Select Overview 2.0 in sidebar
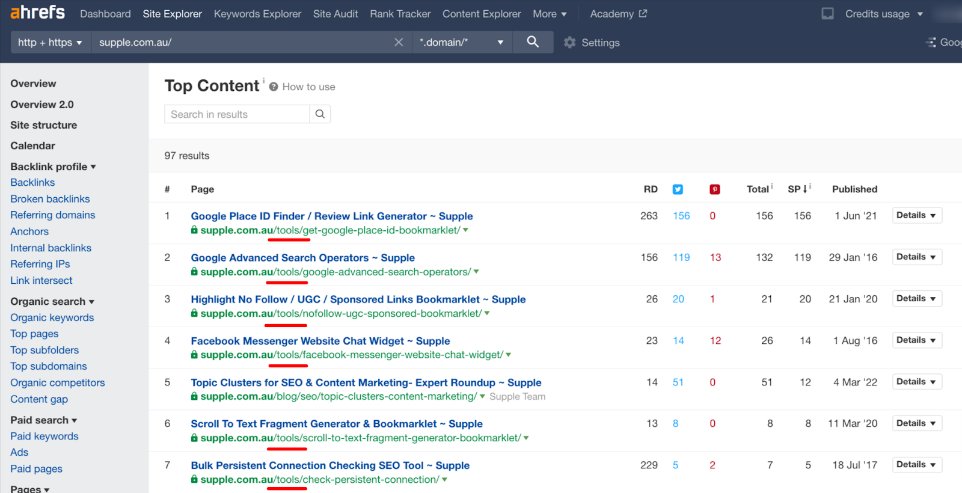The height and width of the screenshot is (493, 962). coord(42,105)
